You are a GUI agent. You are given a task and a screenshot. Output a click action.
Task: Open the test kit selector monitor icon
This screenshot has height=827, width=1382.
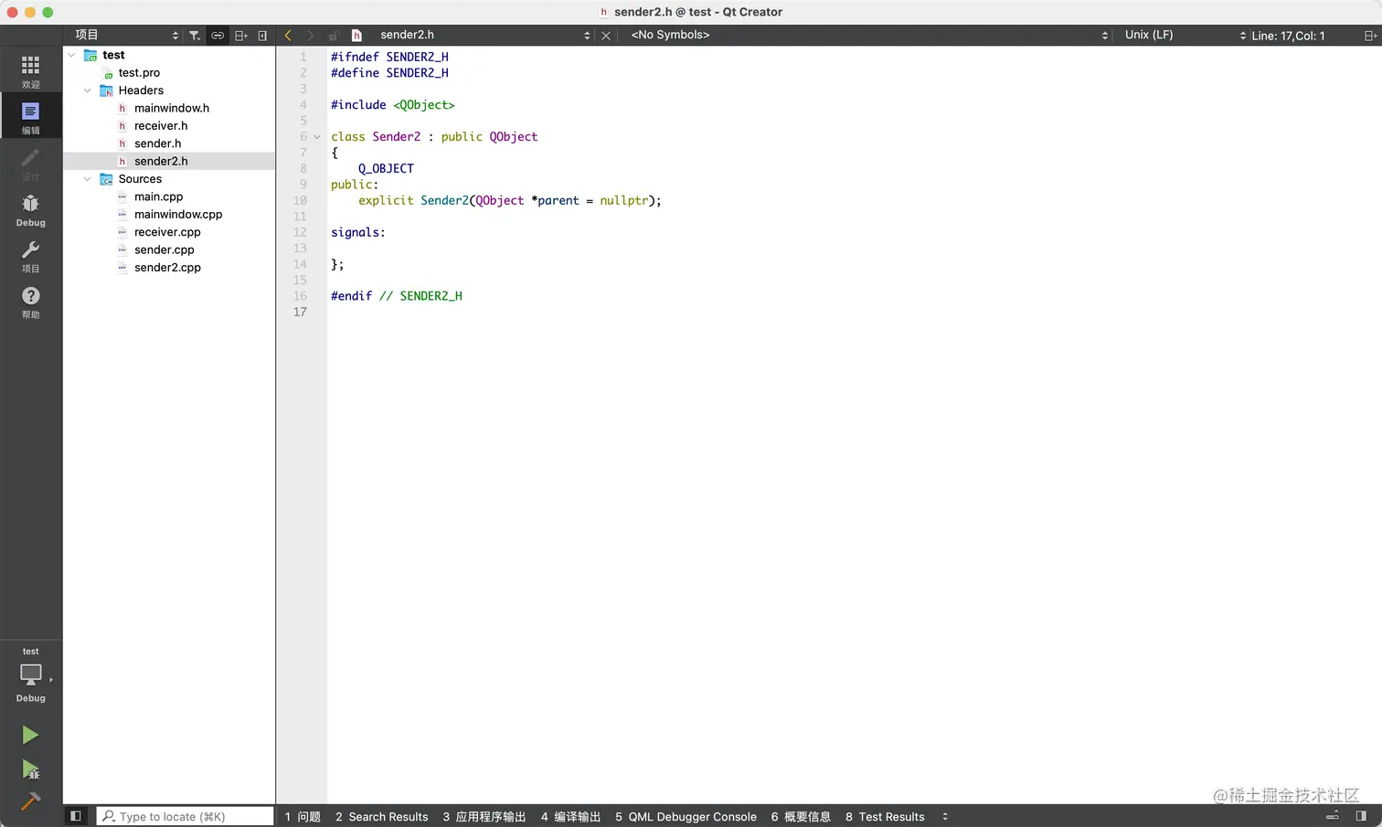coord(30,675)
